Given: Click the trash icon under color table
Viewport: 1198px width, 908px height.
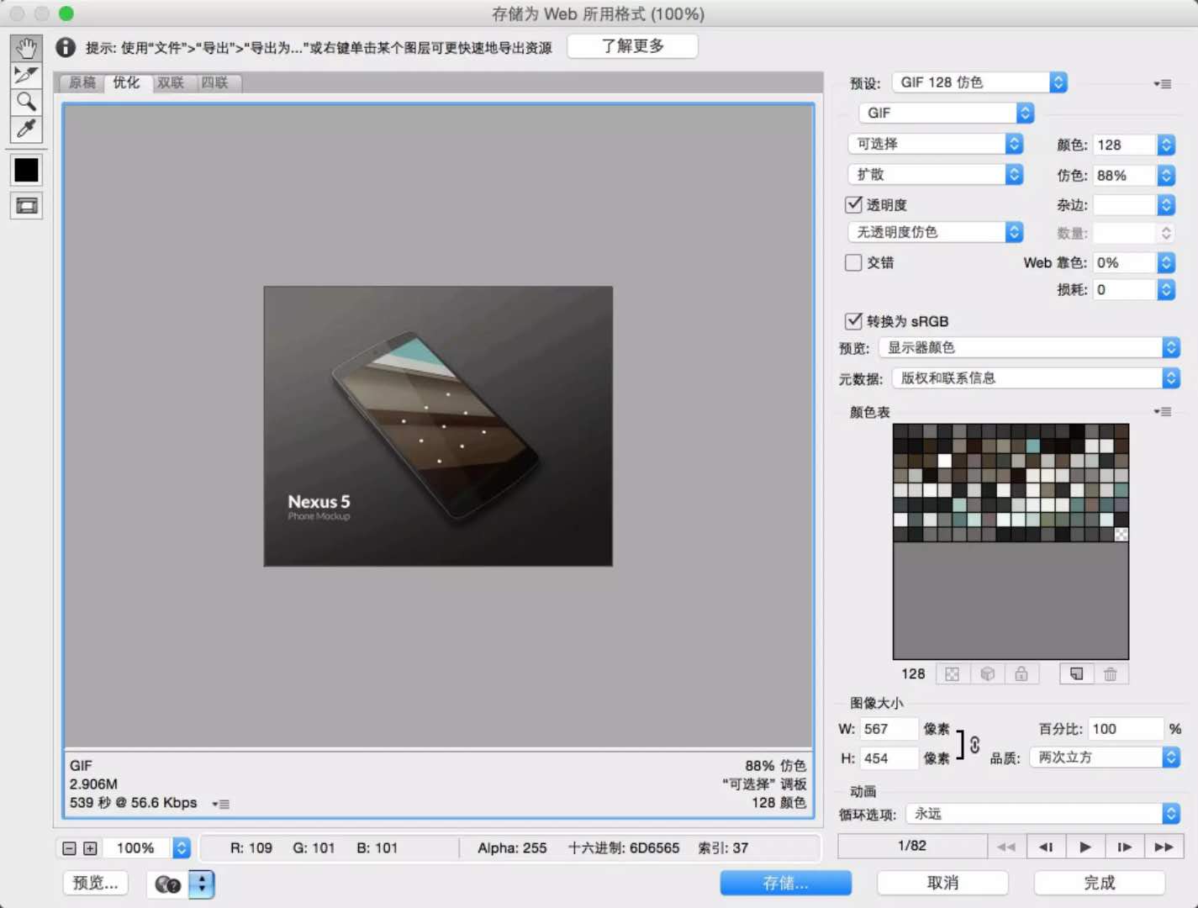Looking at the screenshot, I should tap(1110, 674).
